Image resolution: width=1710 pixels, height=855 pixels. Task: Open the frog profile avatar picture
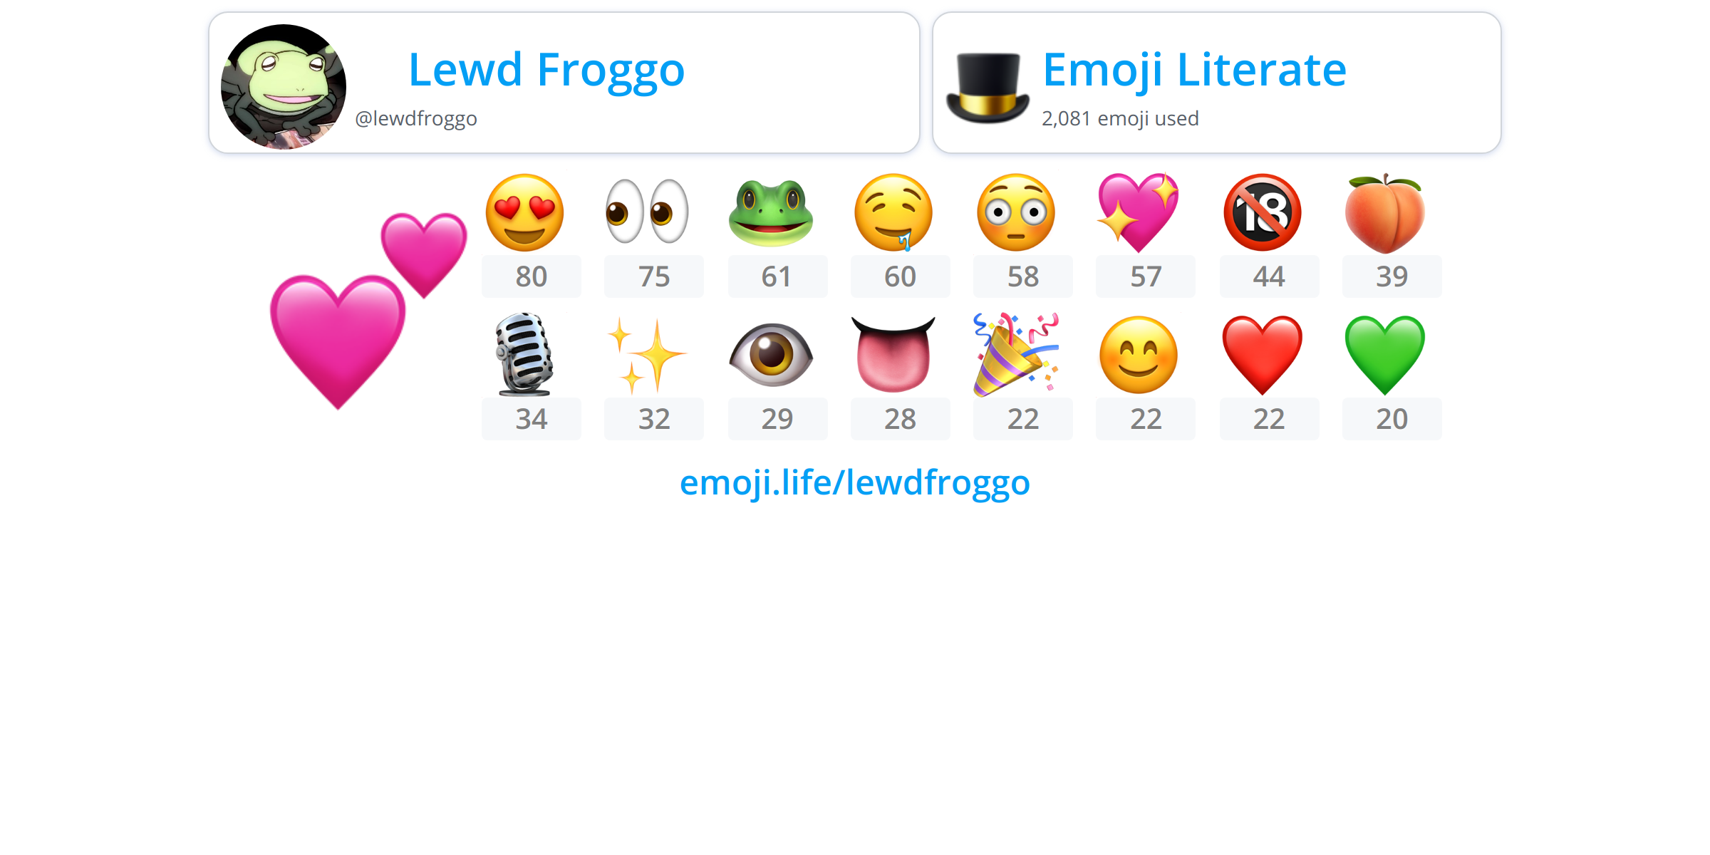click(x=284, y=87)
